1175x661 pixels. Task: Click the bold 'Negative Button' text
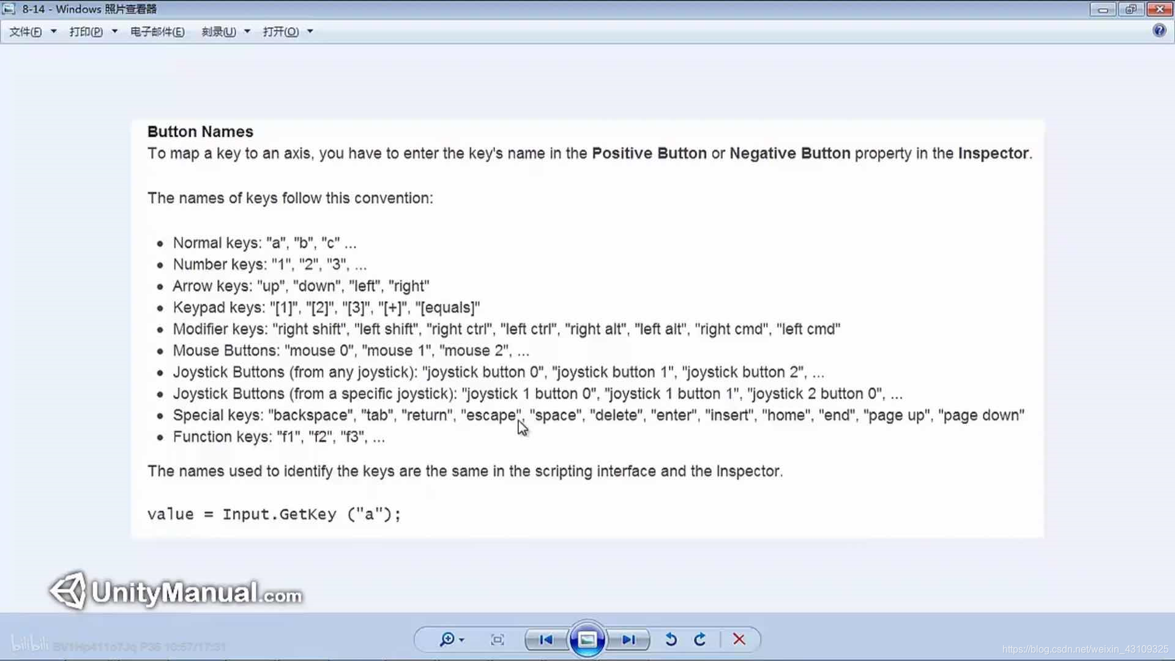point(790,153)
